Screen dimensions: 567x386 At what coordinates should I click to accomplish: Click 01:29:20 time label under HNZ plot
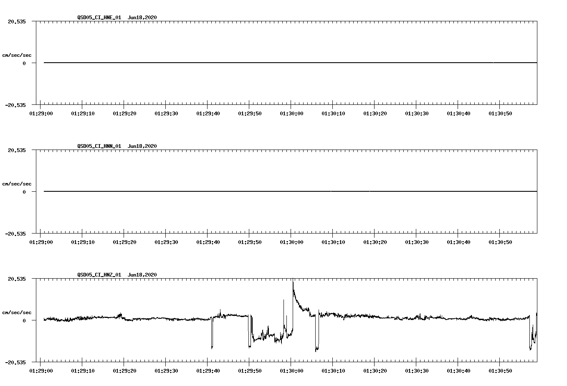(x=124, y=371)
